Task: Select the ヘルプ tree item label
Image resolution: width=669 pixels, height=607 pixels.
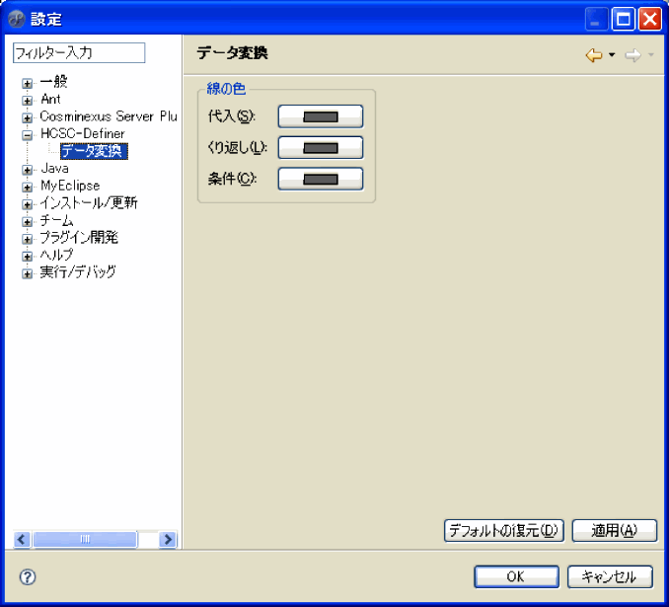Action: [x=57, y=255]
